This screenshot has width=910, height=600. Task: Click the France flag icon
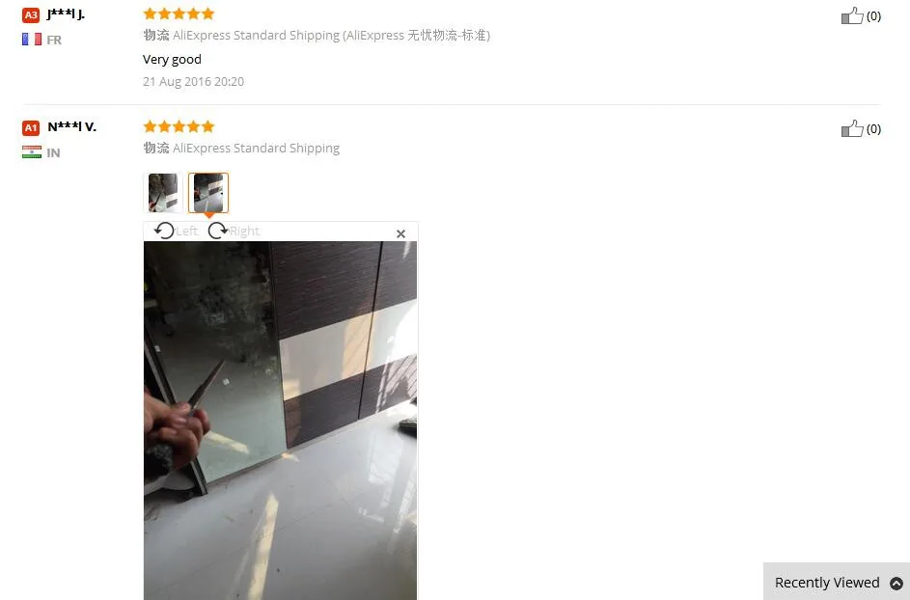(31, 40)
